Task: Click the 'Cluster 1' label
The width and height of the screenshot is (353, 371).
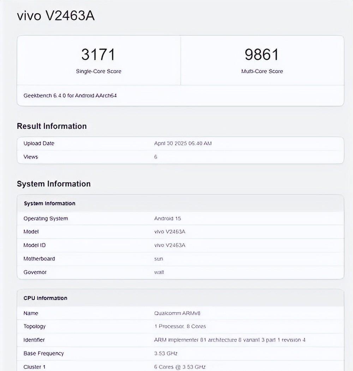Action: click(x=35, y=367)
